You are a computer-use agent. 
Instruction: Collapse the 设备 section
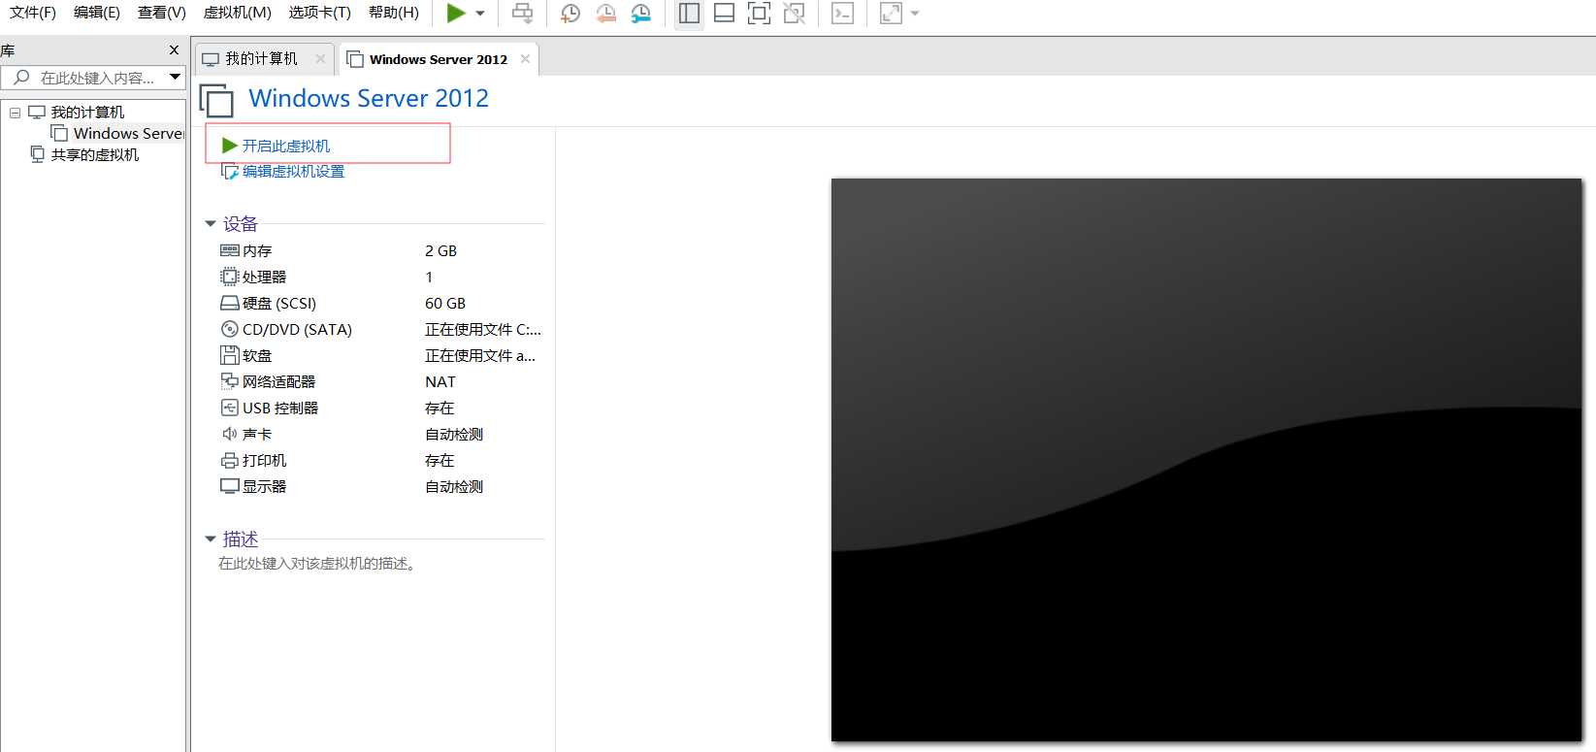coord(211,224)
